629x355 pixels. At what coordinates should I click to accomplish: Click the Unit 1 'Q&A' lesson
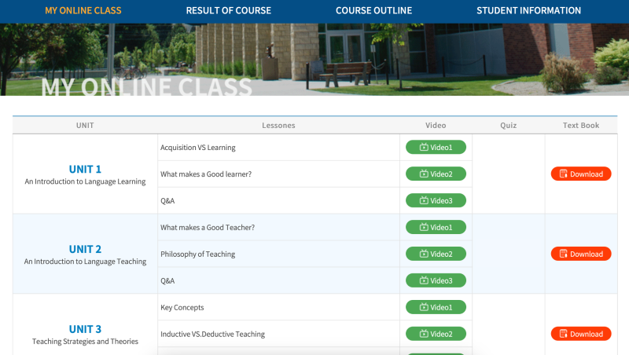[167, 201]
